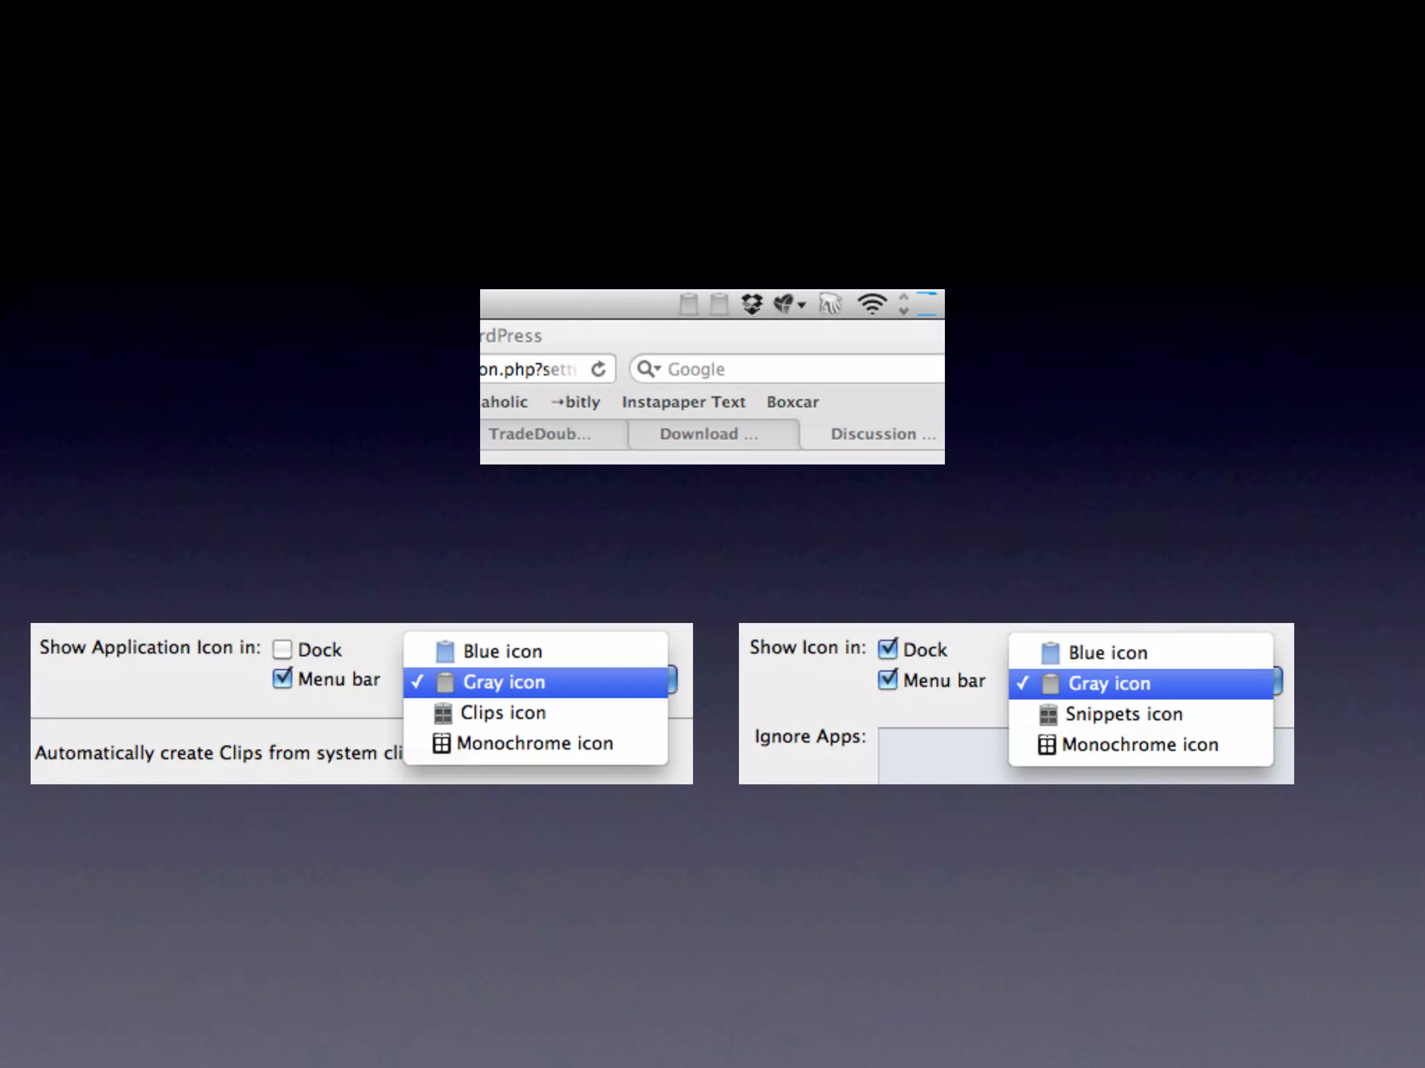Uncheck Dock under Show Icon in
Screen dimensions: 1425x1068
pyautogui.click(x=888, y=649)
